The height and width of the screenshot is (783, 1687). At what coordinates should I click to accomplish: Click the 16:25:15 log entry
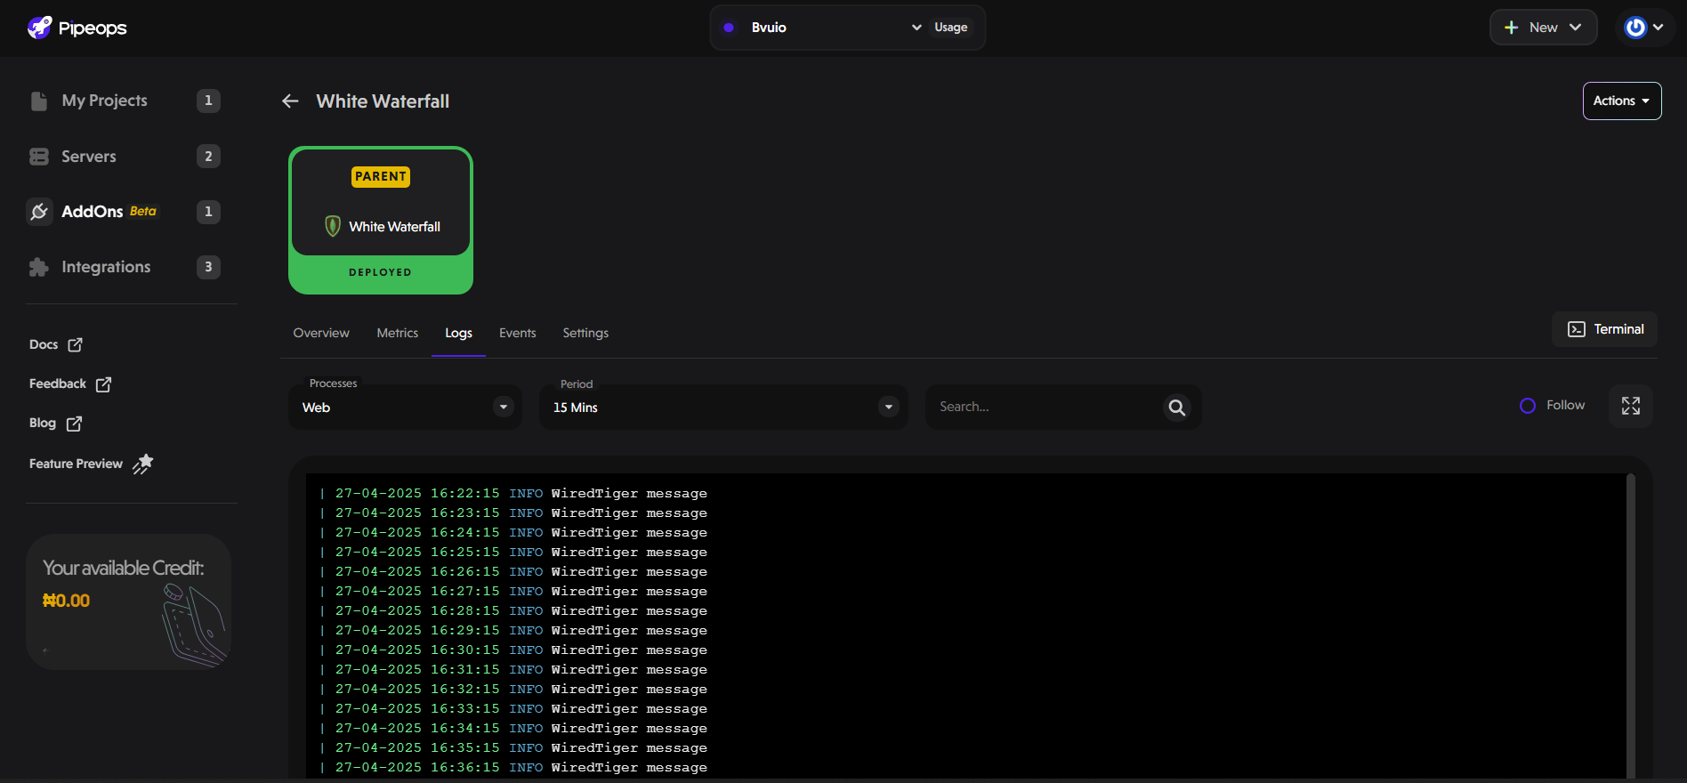(x=513, y=552)
